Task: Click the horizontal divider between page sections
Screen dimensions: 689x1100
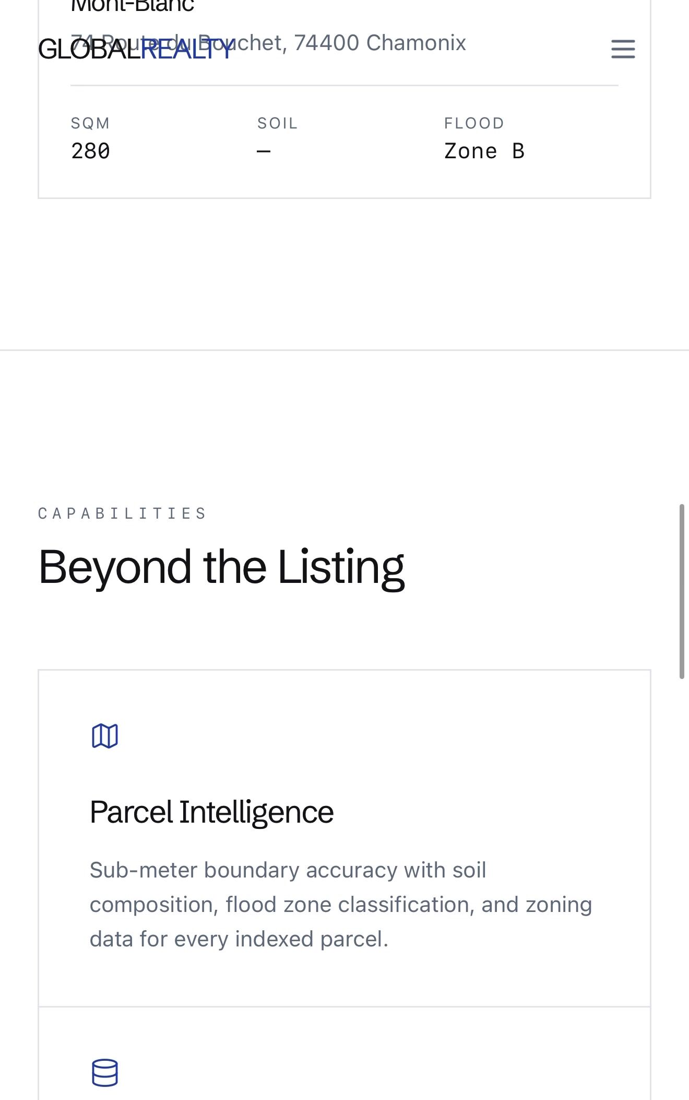Action: click(344, 350)
